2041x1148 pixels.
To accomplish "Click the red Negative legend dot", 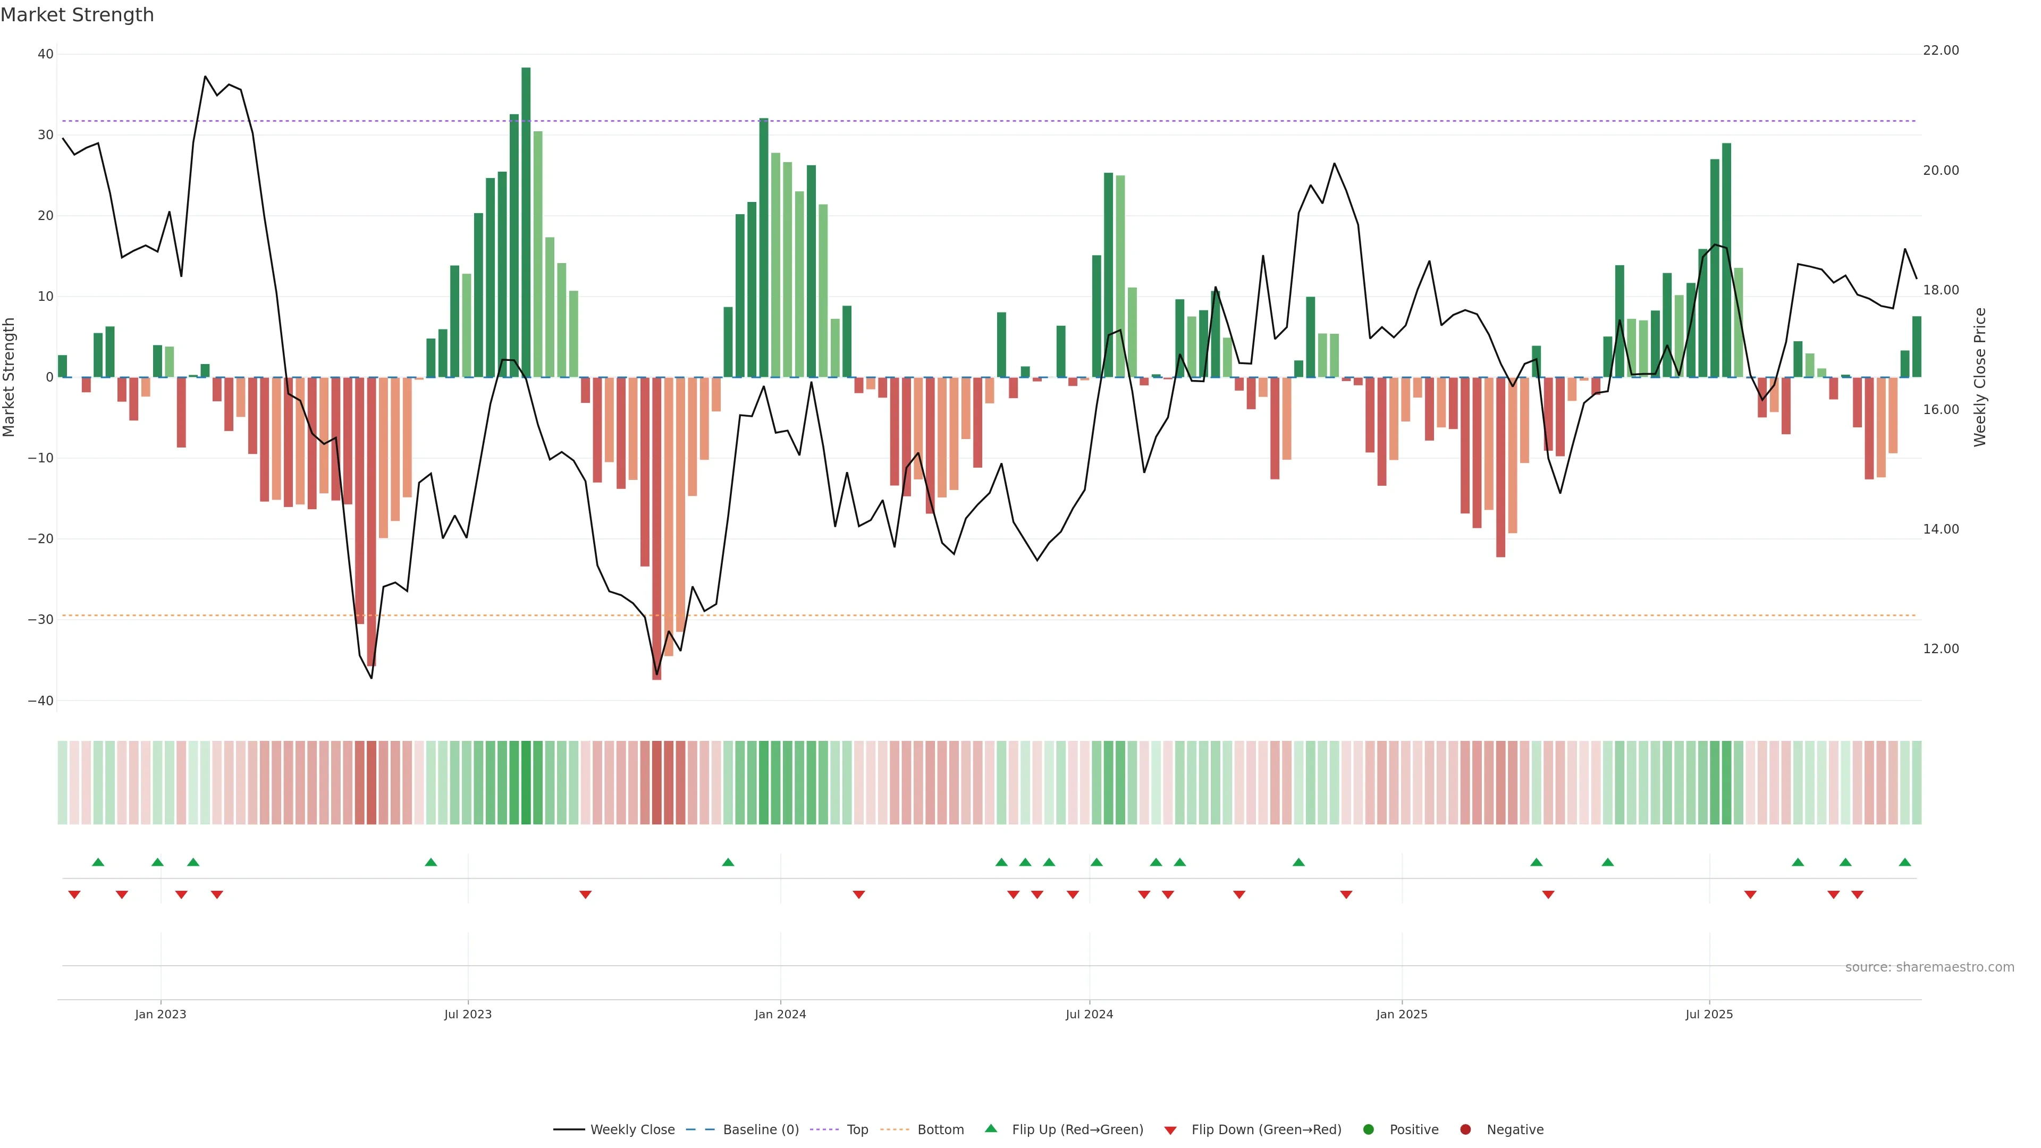I will tap(1465, 1129).
